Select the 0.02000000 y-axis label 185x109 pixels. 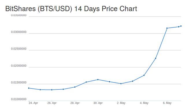(19, 66)
